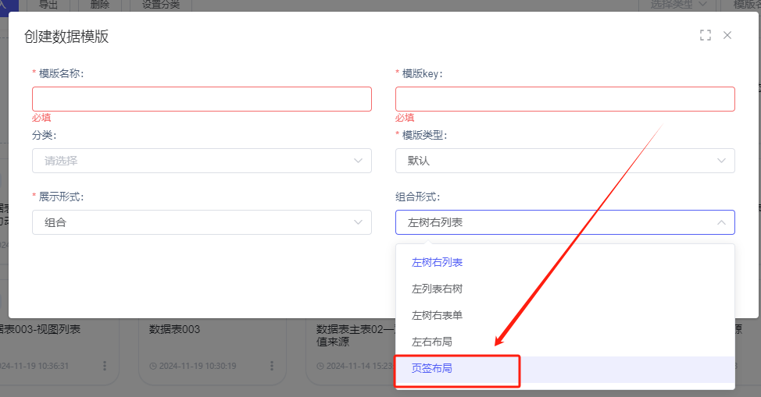Viewport: 761px width, 397px height.
Task: Close the 创建数据模版 dialog
Action: [727, 35]
